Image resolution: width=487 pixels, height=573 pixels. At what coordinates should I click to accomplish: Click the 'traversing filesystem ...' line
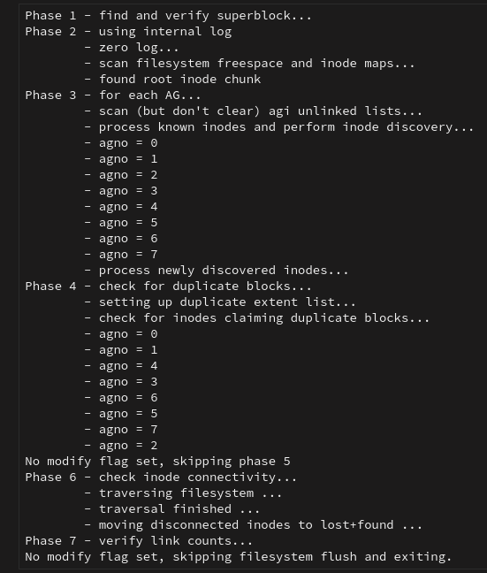(x=183, y=493)
